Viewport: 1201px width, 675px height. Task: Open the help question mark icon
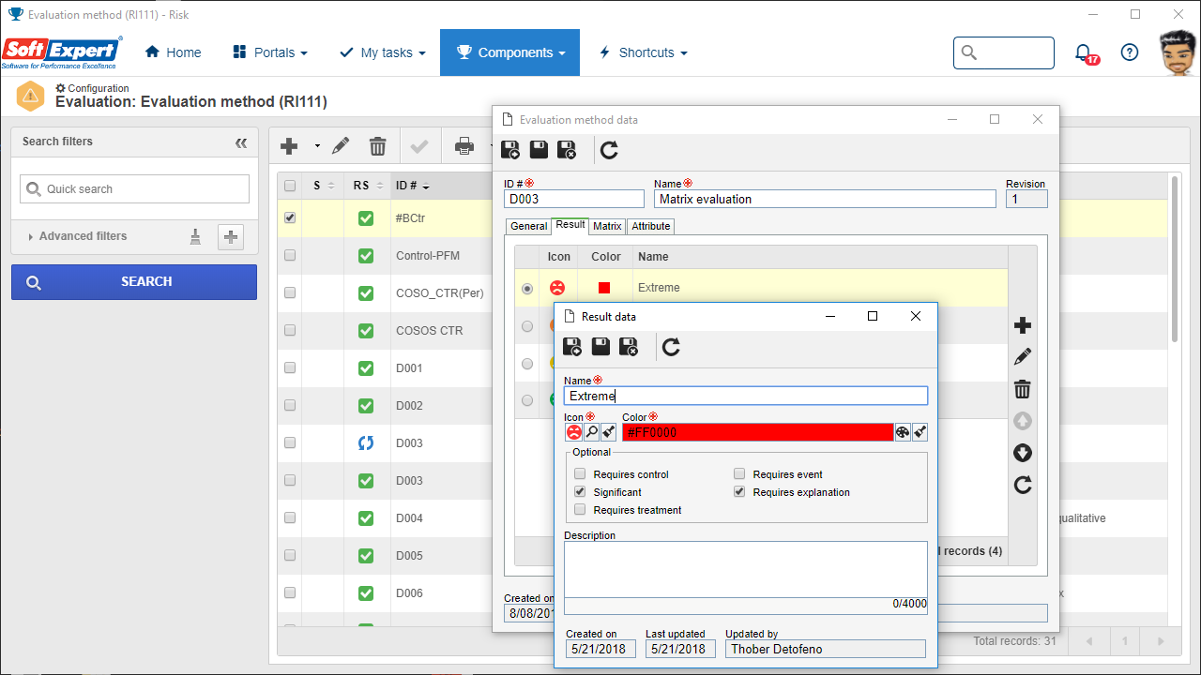pos(1130,52)
